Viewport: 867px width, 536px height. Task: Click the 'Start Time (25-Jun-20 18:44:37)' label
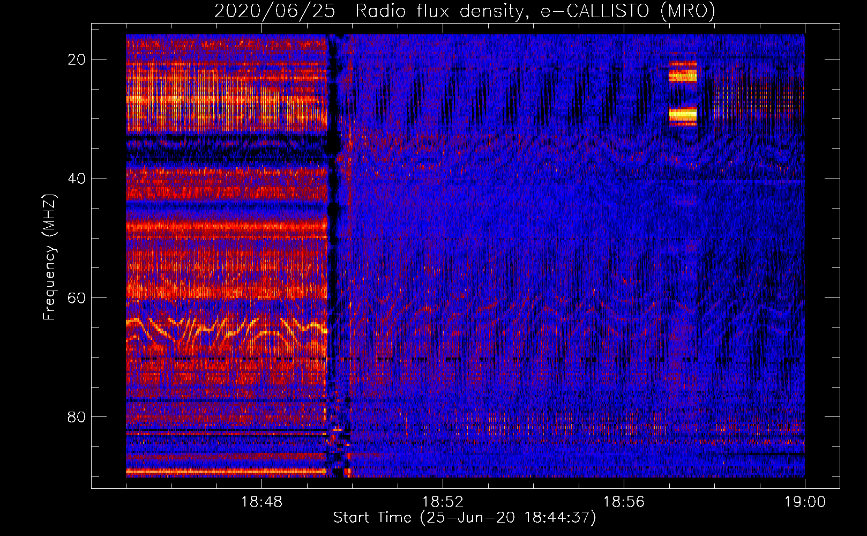(x=465, y=518)
